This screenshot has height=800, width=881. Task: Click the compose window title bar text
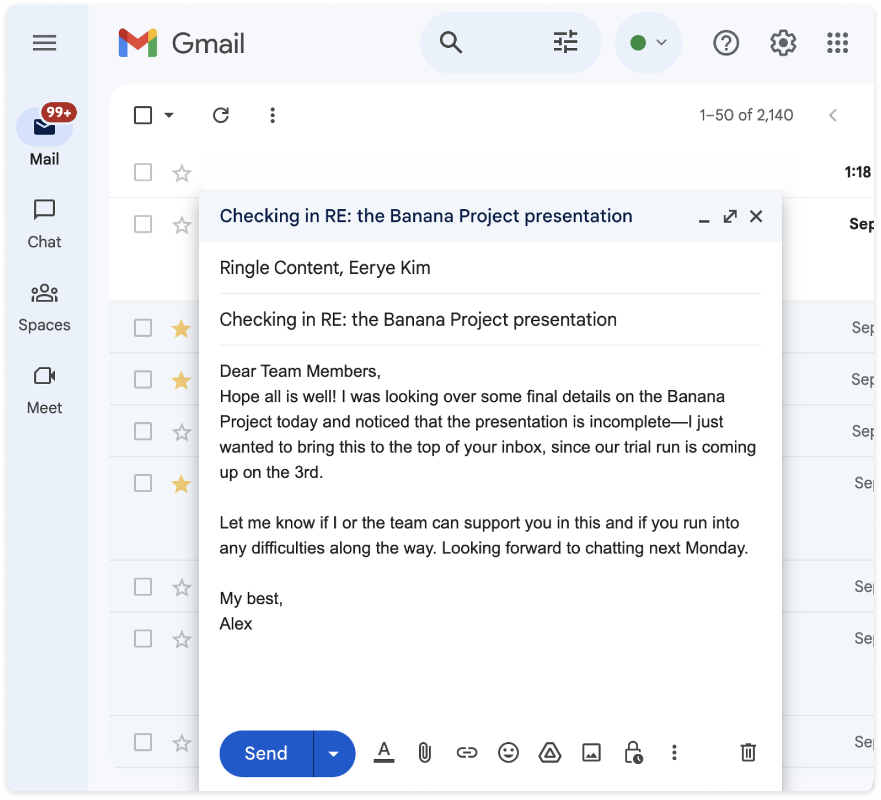[x=426, y=216]
